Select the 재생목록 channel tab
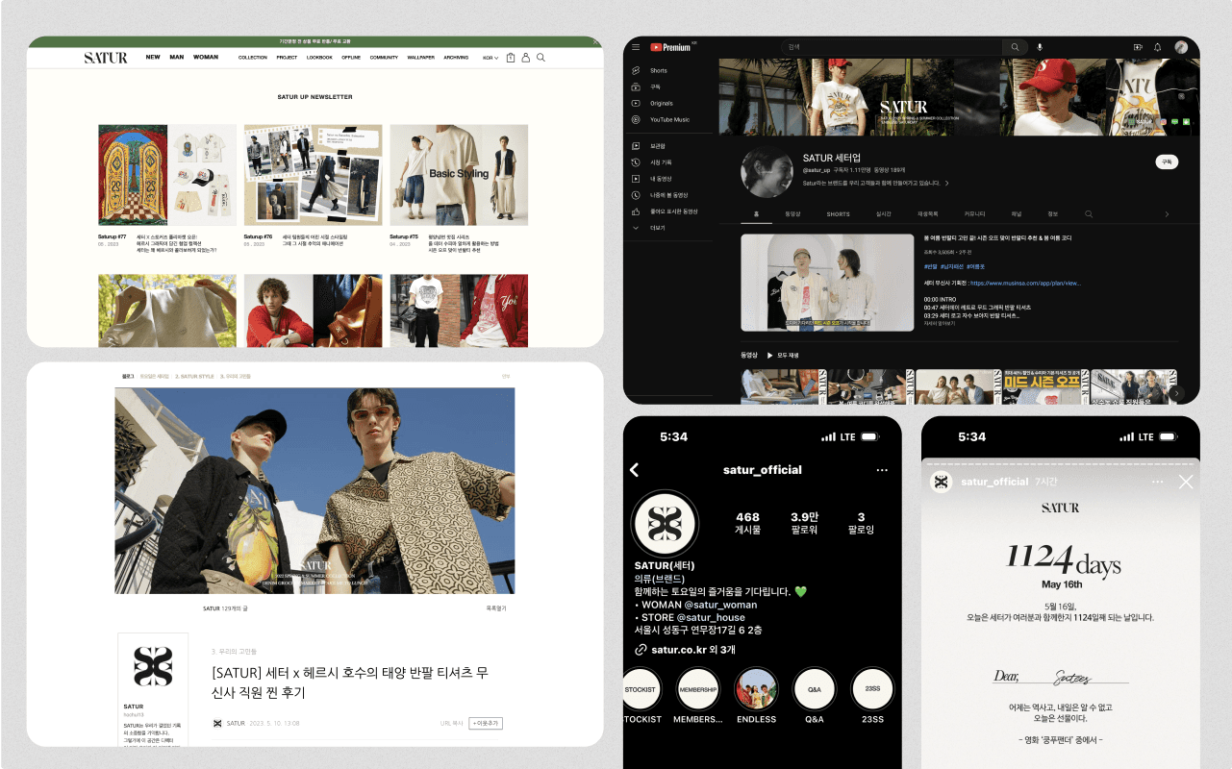Screen dimensions: 1232x769 (x=928, y=213)
